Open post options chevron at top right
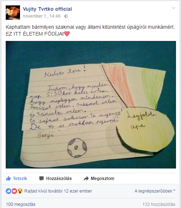 pyautogui.click(x=173, y=8)
